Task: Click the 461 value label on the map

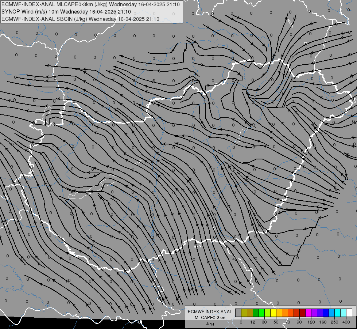Action: coord(236,259)
